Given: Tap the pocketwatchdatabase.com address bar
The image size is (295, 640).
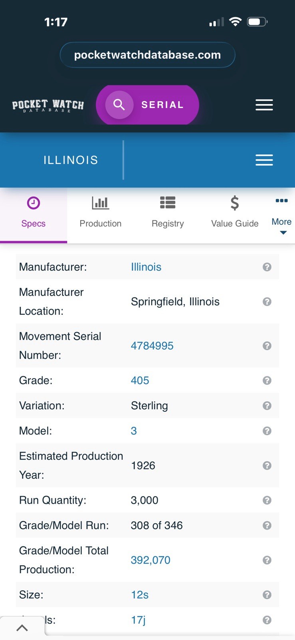Looking at the screenshot, I should click(x=147, y=55).
